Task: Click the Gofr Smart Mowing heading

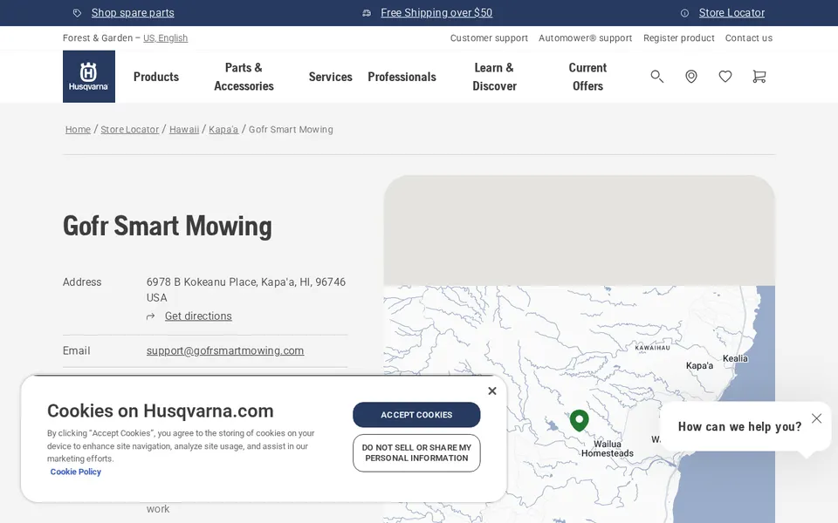Action: tap(168, 227)
